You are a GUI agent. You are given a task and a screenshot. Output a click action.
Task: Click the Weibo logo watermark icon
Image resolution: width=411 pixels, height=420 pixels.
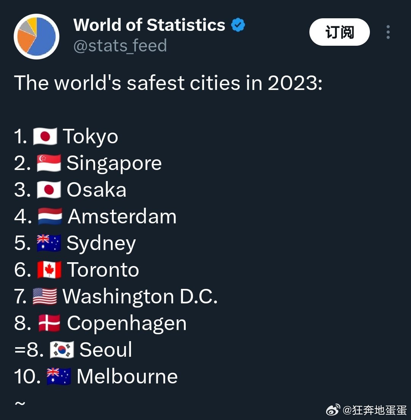tap(333, 410)
